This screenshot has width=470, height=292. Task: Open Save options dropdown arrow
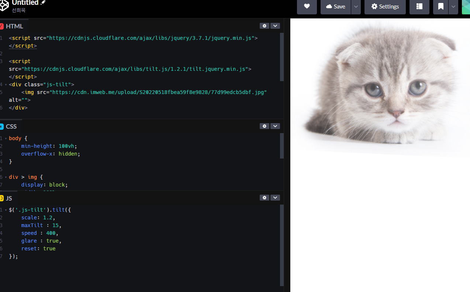(356, 6)
